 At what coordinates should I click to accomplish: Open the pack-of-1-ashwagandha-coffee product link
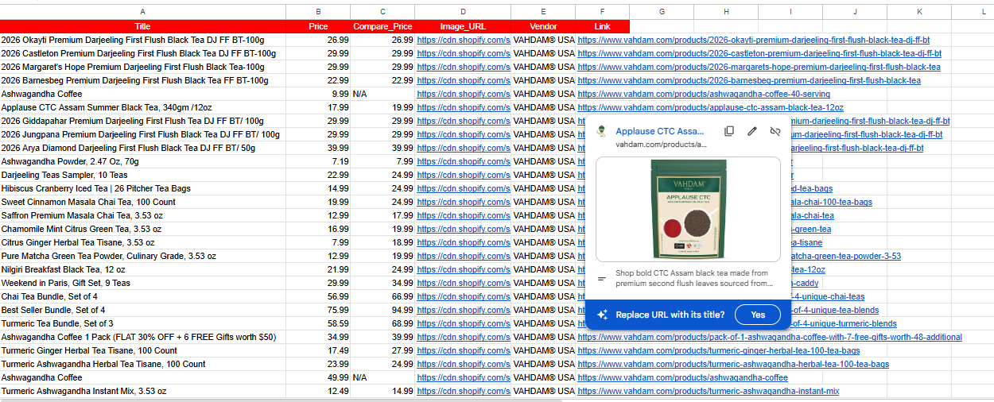point(770,337)
